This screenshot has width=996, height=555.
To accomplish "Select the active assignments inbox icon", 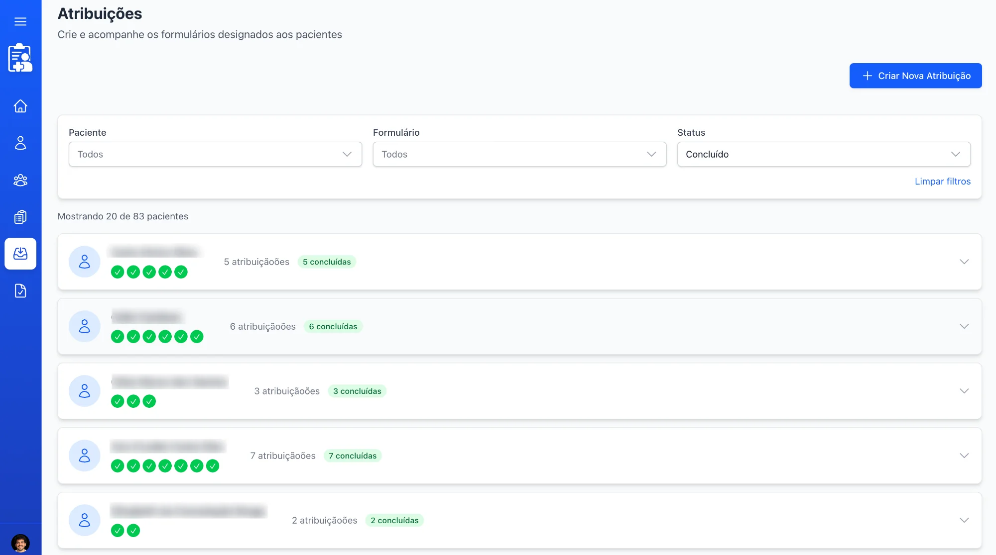I will pos(20,254).
